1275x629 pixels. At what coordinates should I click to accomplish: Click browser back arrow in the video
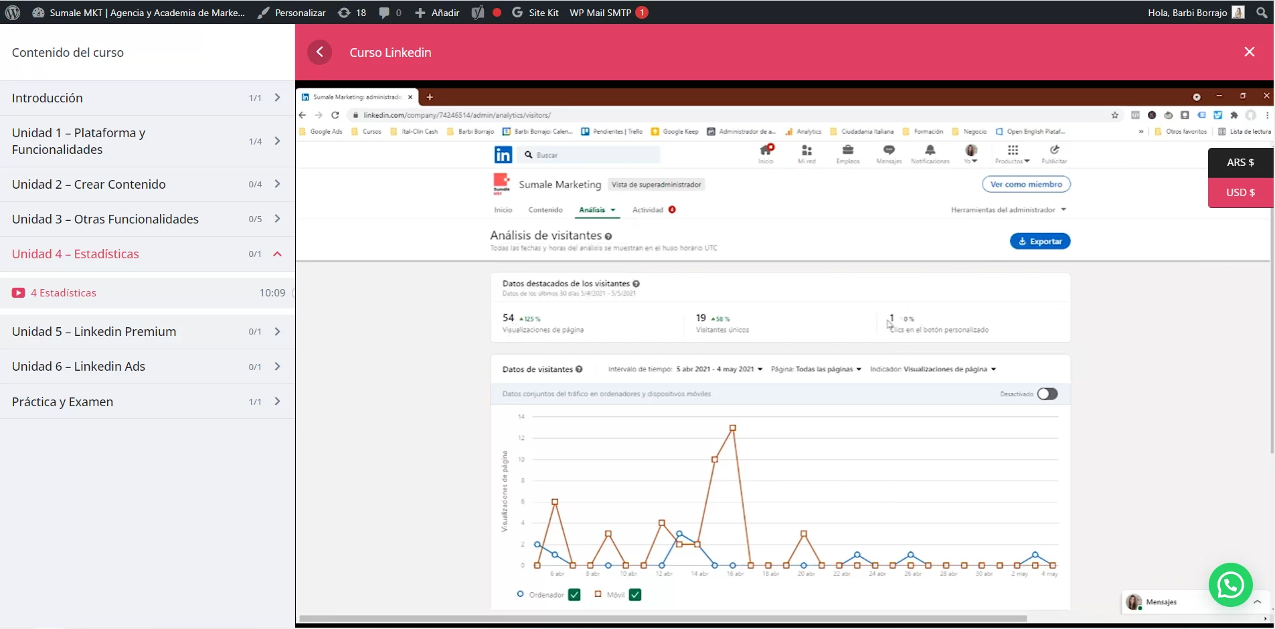click(303, 115)
